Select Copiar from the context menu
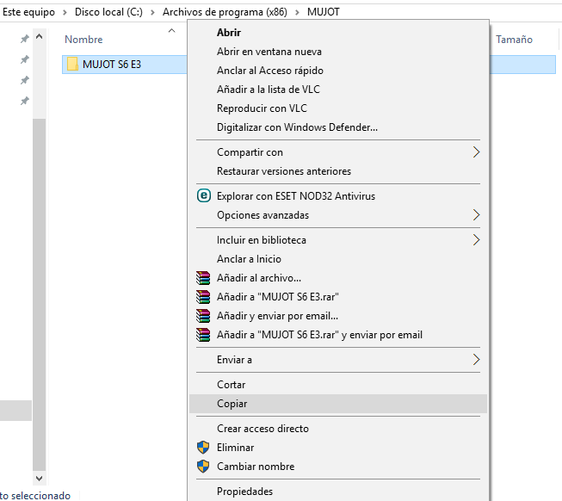The height and width of the screenshot is (501, 562). coord(232,404)
